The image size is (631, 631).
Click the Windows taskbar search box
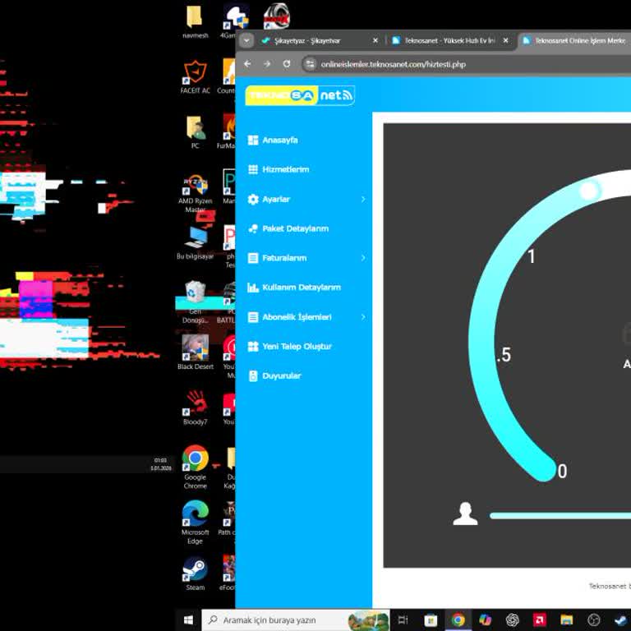(279, 620)
